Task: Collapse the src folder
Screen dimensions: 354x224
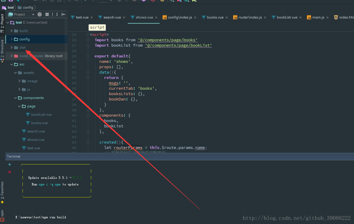Action: click(x=12, y=64)
